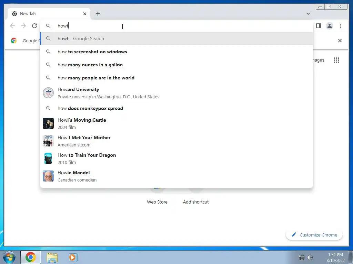Go back with the back arrow
Screen dimensions: 353x264
tap(12, 26)
